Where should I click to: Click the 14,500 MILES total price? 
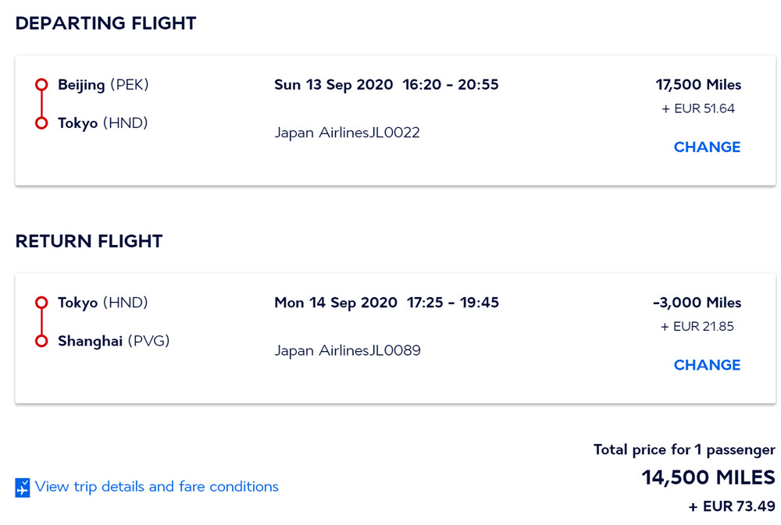tap(708, 477)
